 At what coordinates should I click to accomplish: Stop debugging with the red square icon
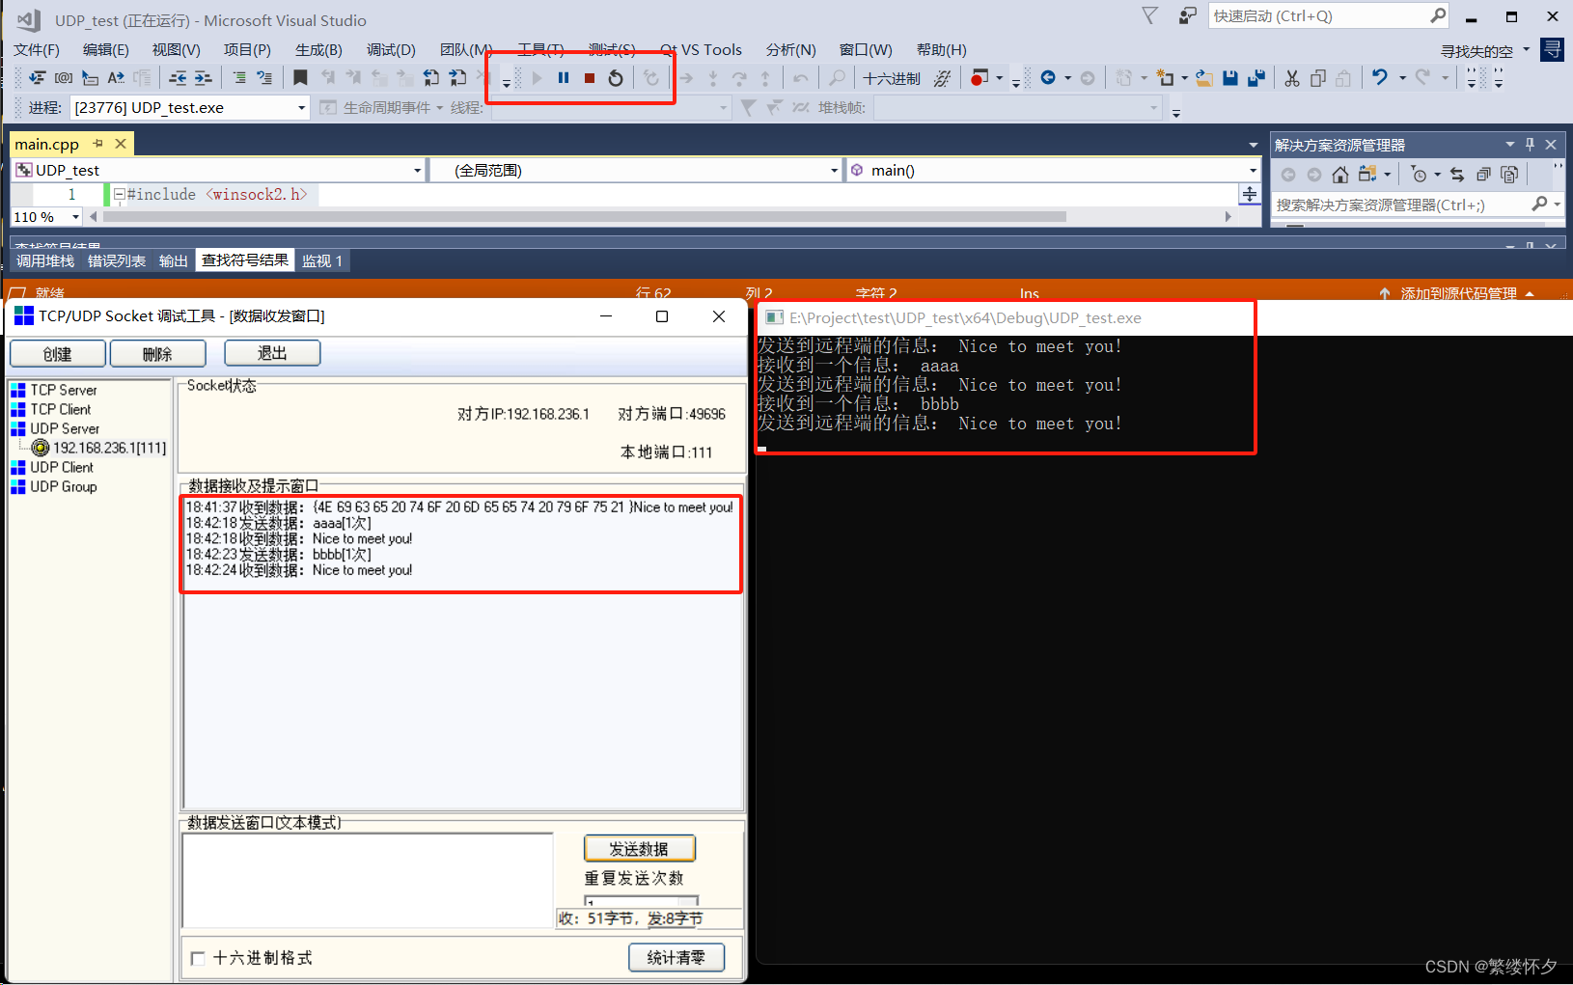click(590, 78)
